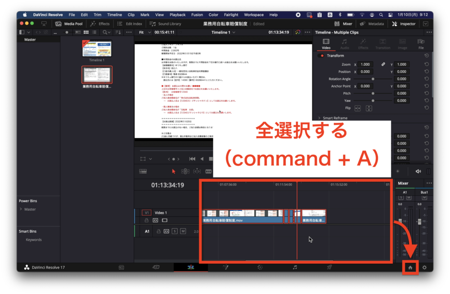
Task: Switch media pool to thumbnail grid view
Action: pyautogui.click(x=86, y=32)
